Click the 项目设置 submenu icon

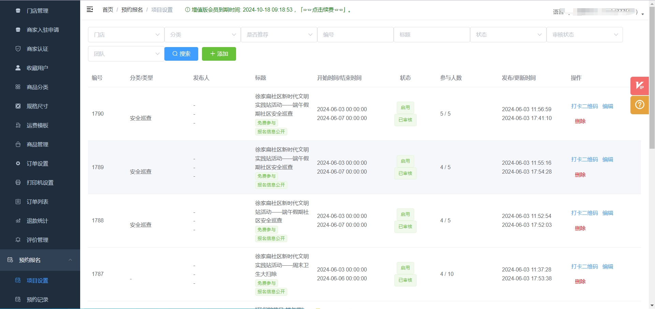[18, 280]
